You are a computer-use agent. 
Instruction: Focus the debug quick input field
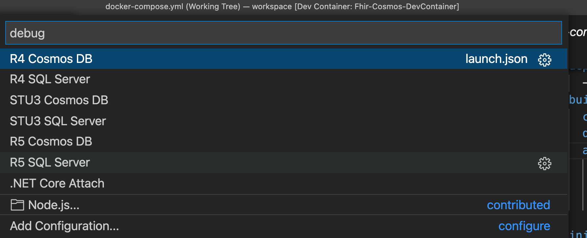point(284,33)
